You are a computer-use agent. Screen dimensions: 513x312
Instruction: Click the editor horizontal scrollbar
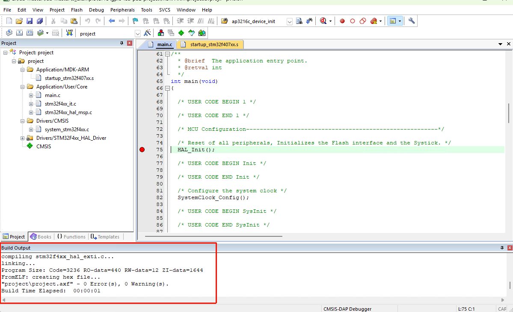tap(214, 236)
